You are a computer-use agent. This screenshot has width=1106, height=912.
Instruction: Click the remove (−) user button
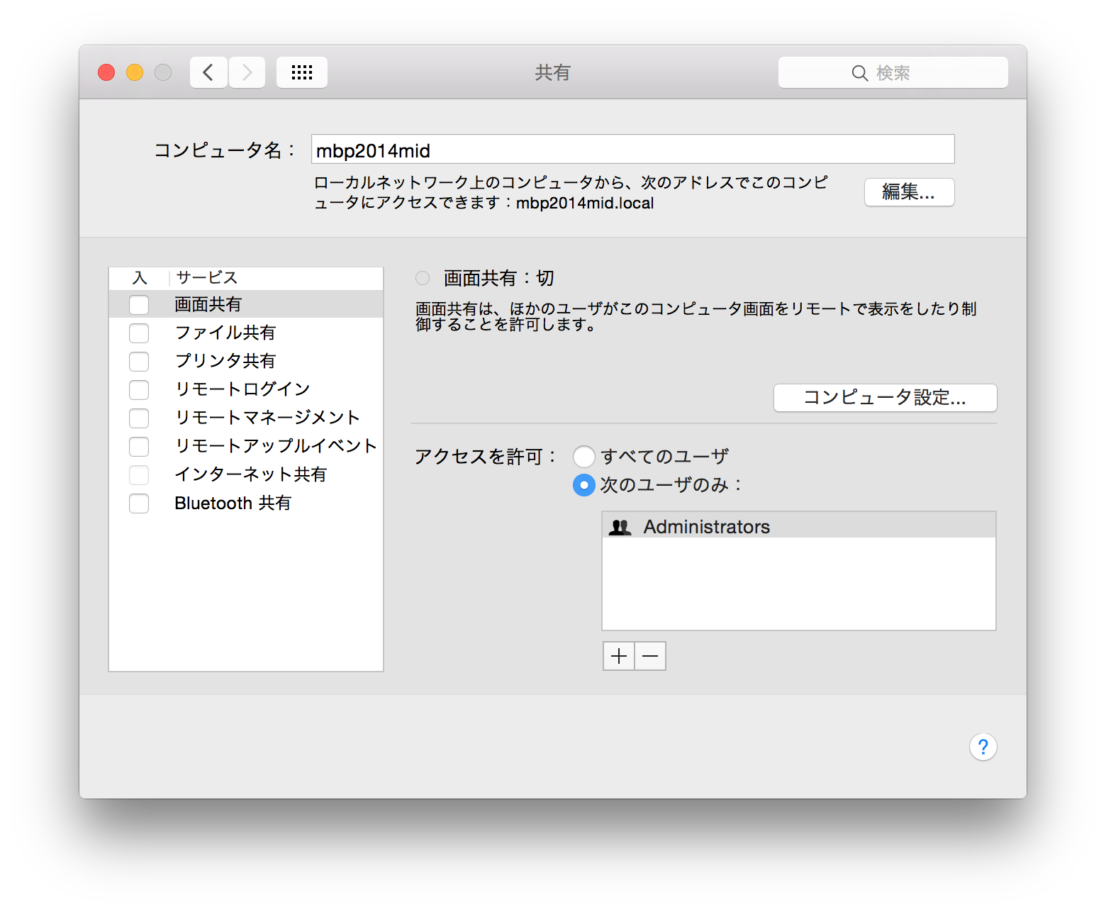649,656
